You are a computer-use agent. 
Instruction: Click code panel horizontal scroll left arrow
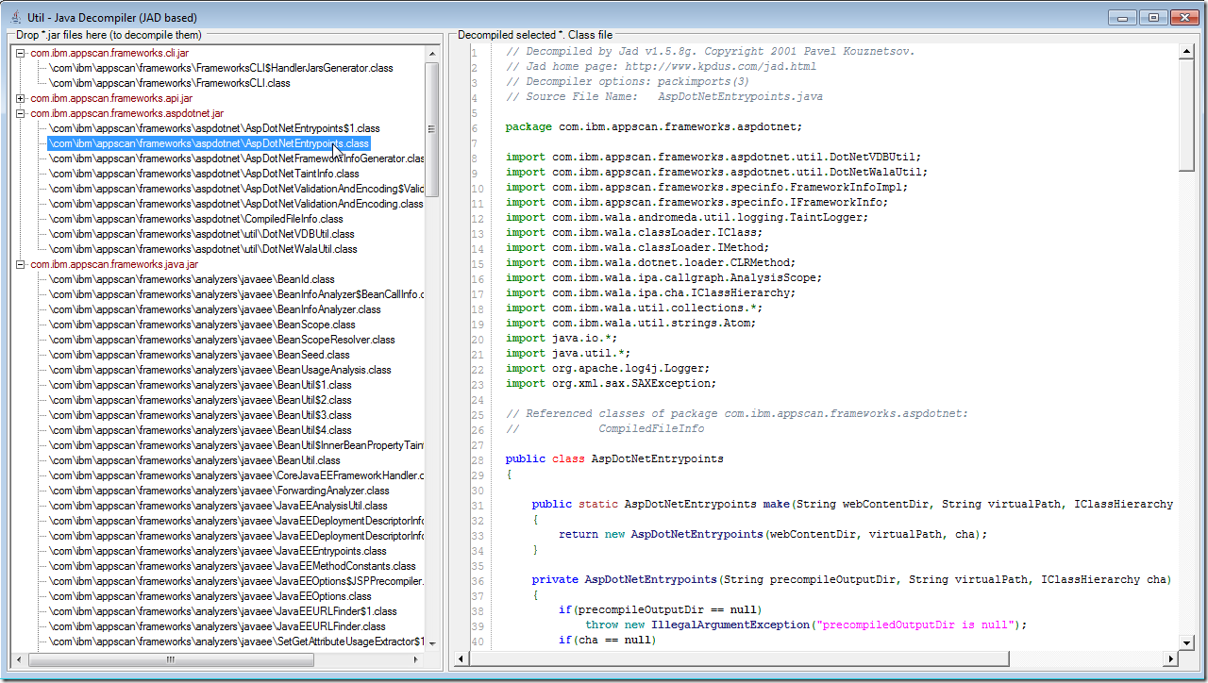tap(462, 658)
